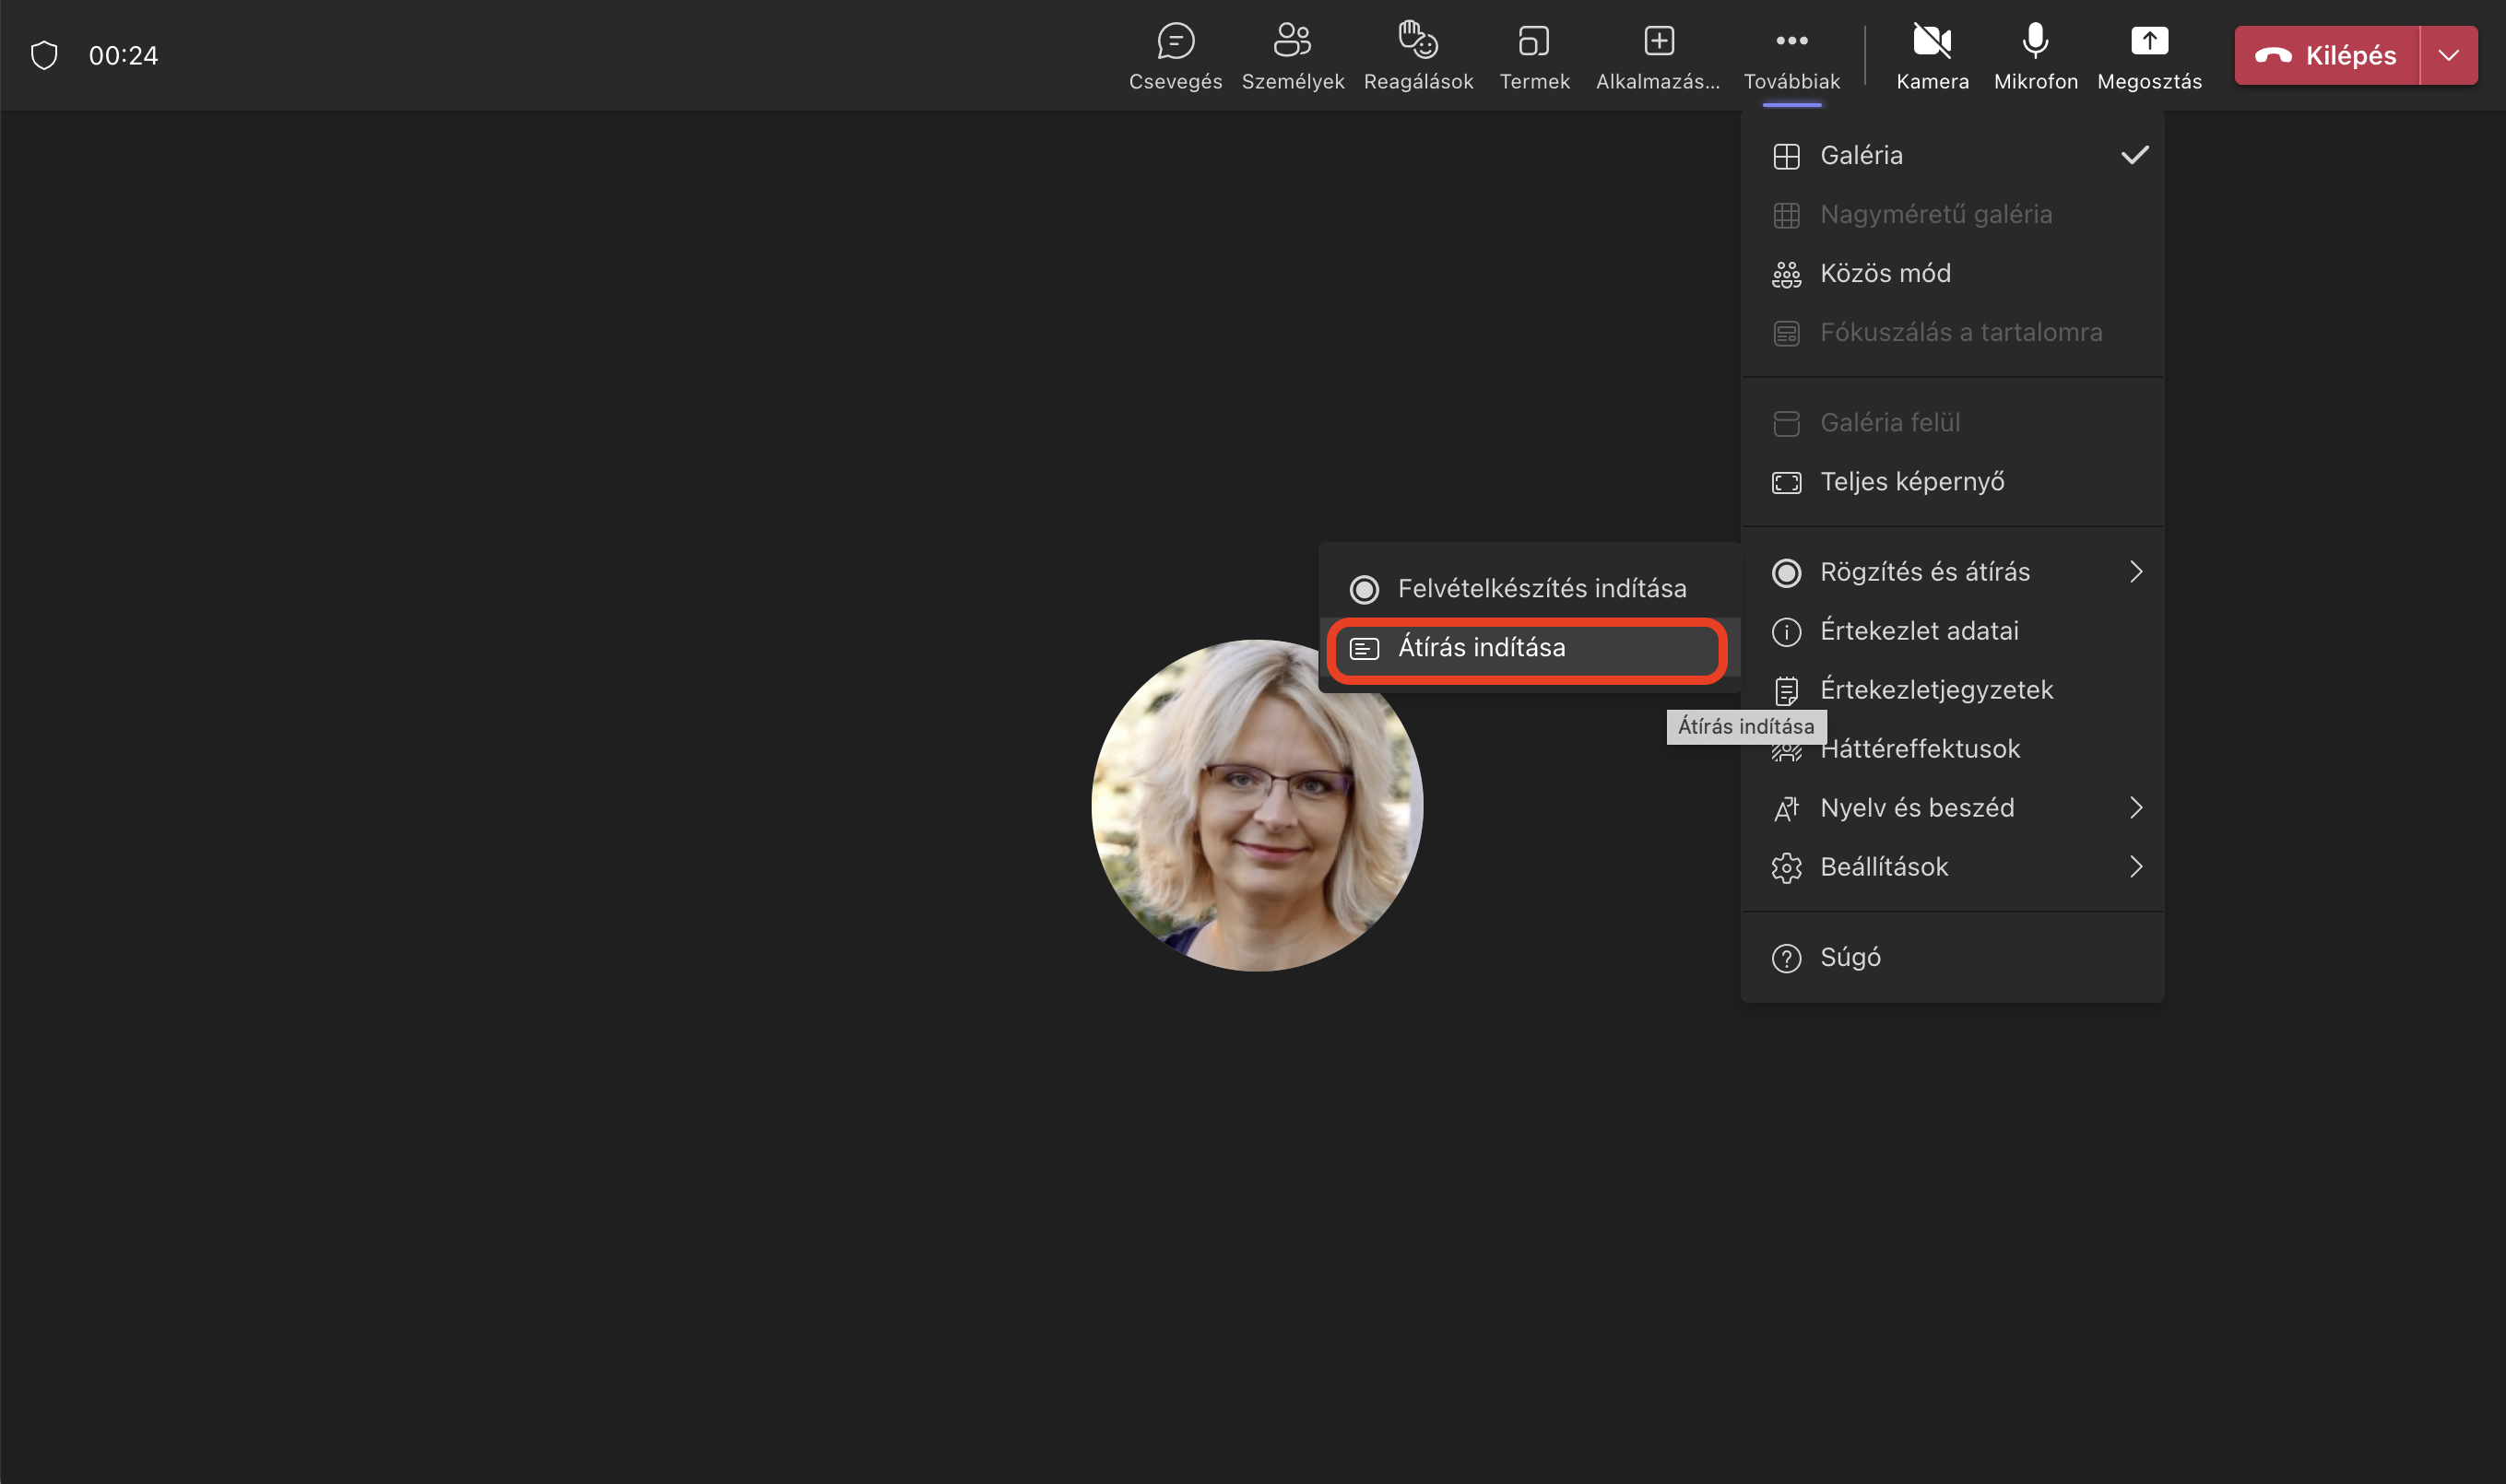Click the Értekezletjegyzetek notes icon
2506x1484 pixels.
1786,691
